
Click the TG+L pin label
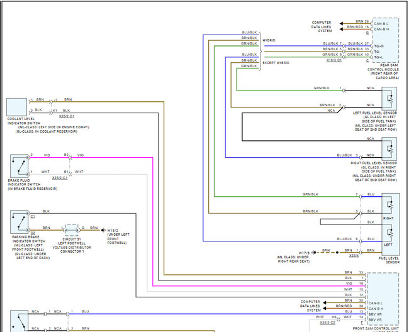coord(378,57)
